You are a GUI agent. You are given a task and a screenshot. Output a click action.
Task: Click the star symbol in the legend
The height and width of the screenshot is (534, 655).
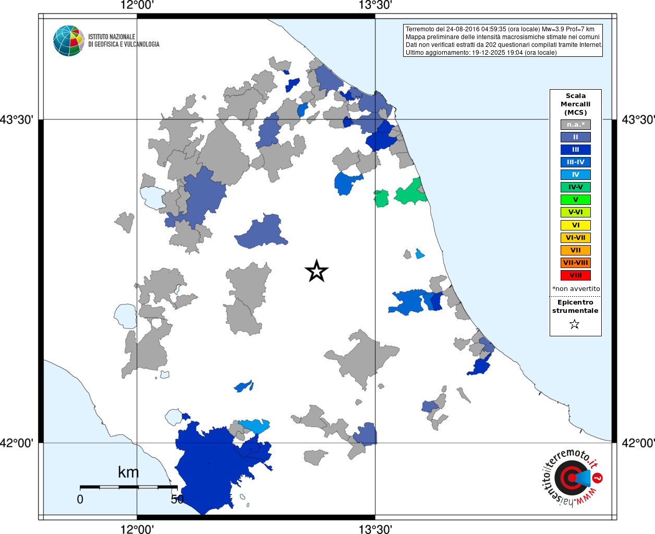click(575, 324)
